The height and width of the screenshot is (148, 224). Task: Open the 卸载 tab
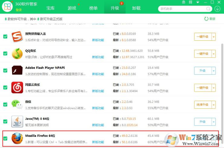136,8
